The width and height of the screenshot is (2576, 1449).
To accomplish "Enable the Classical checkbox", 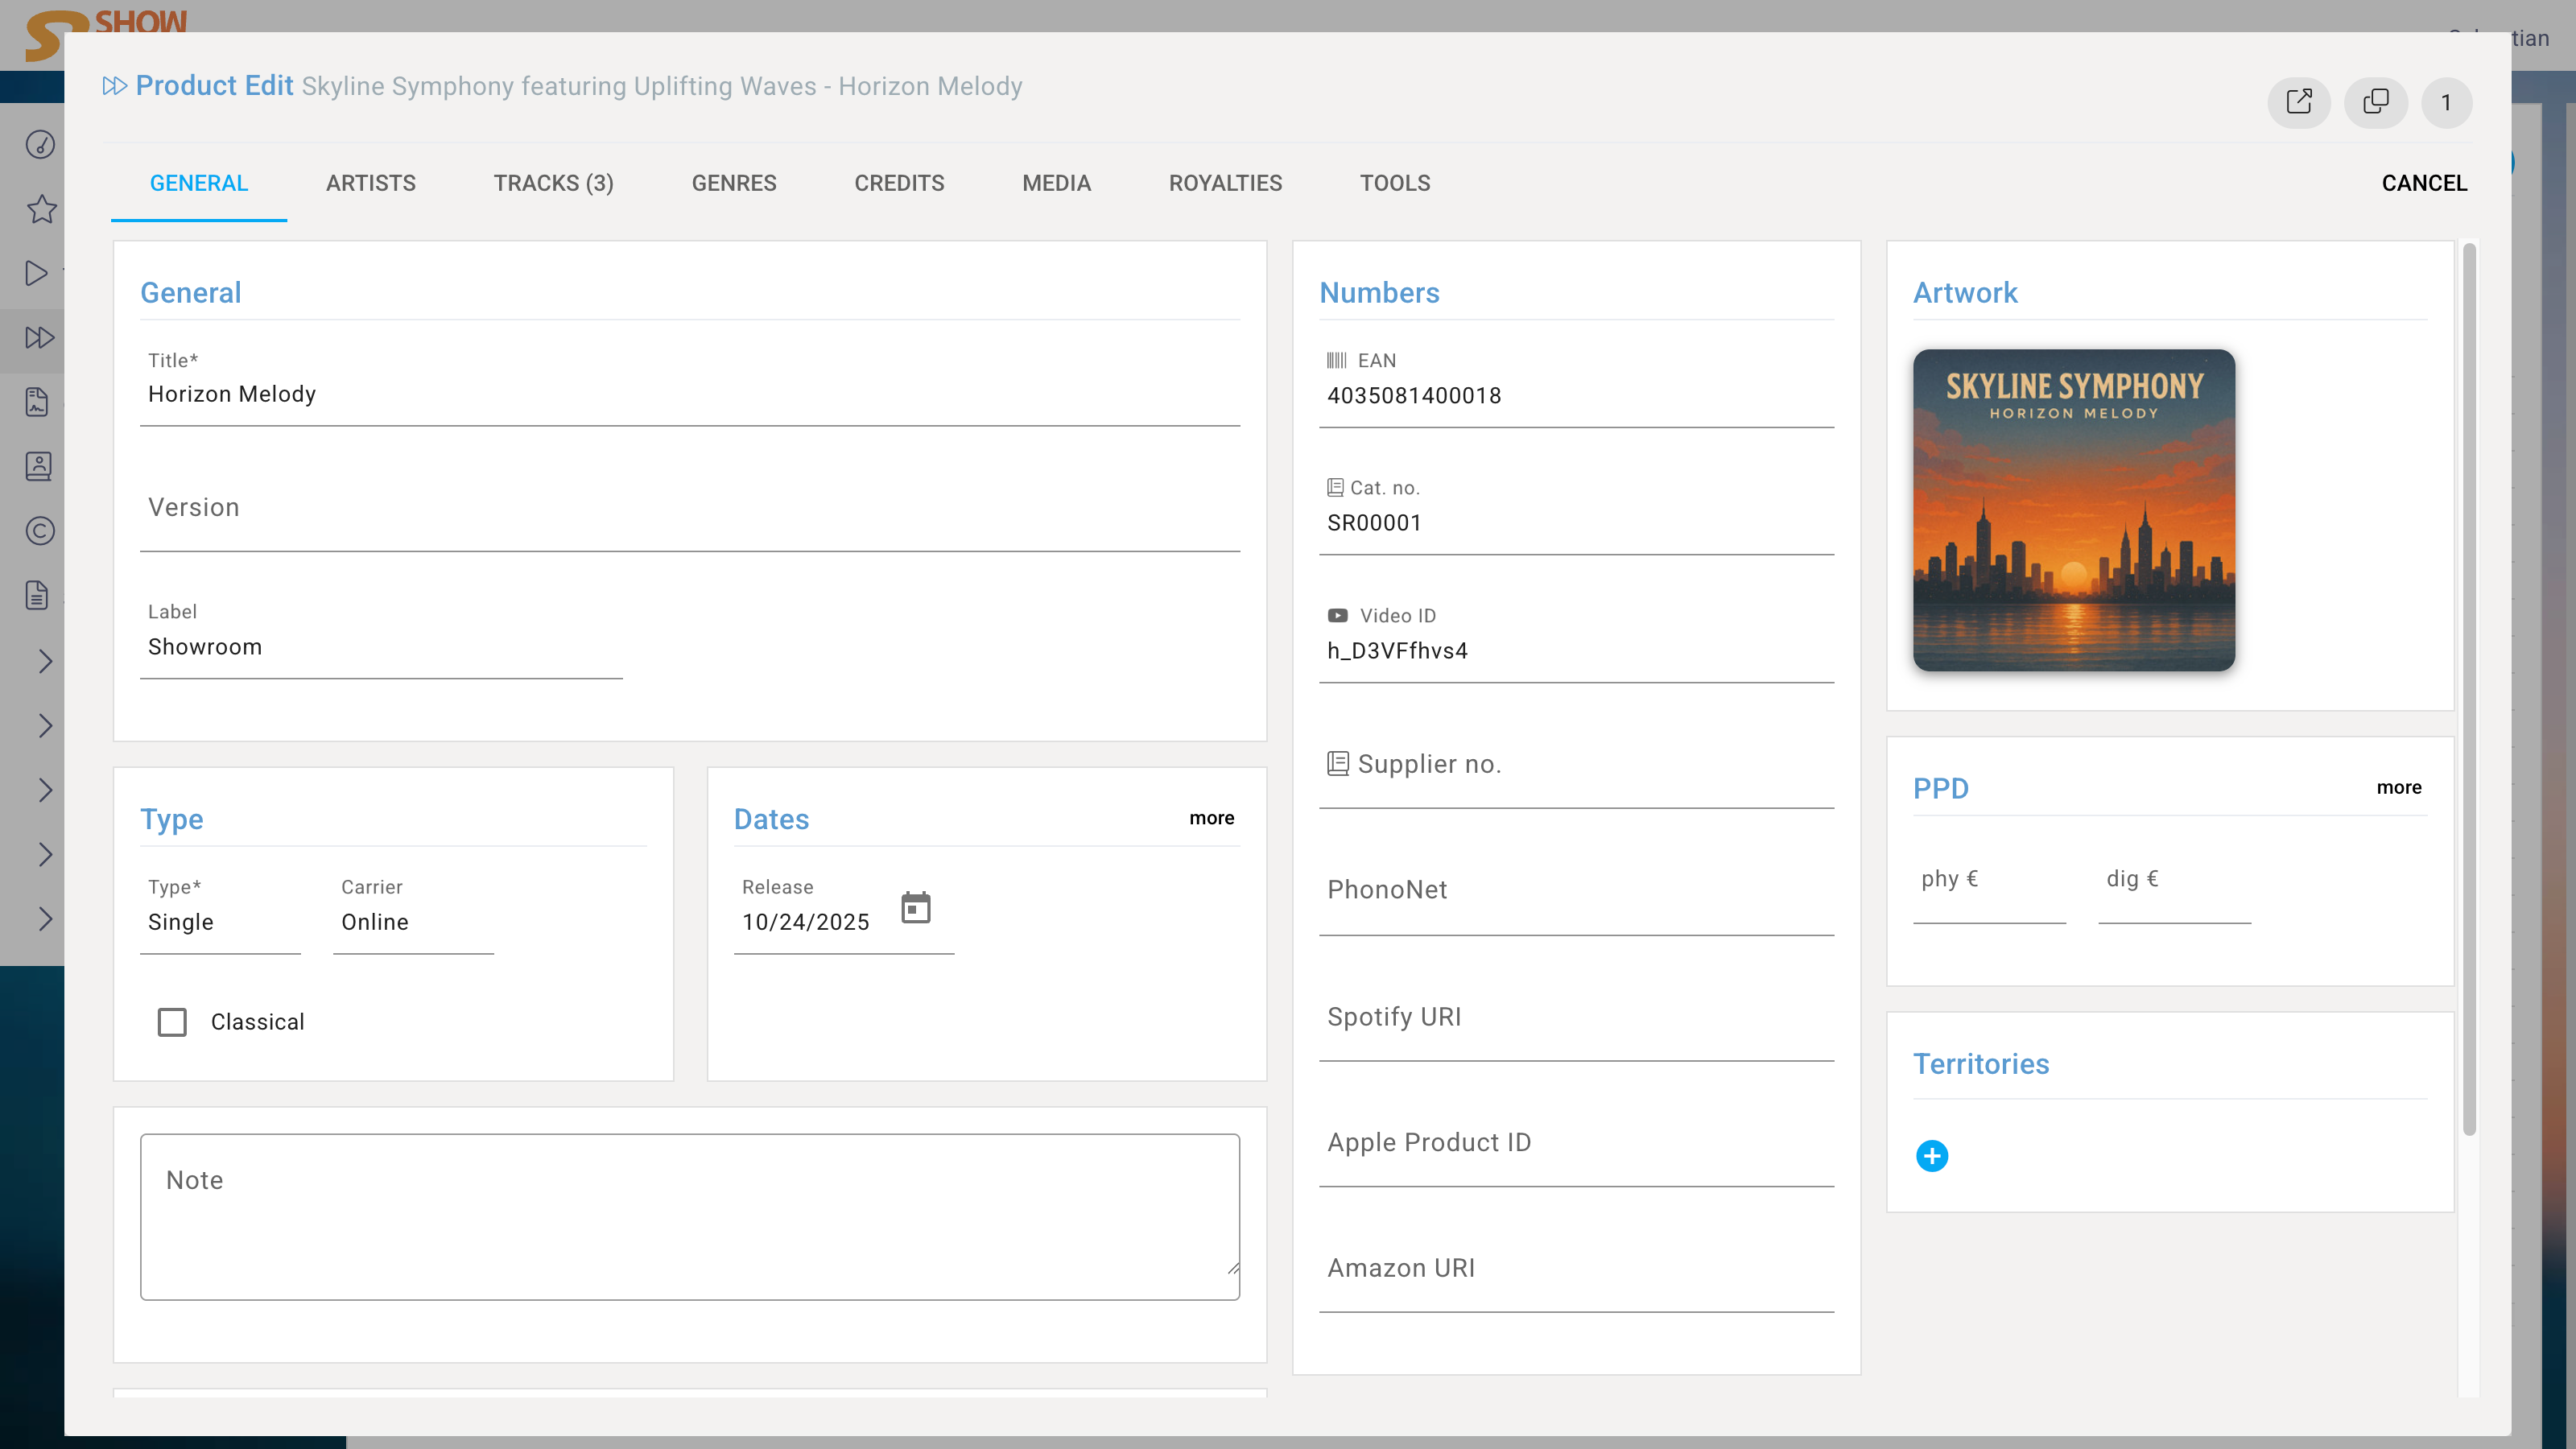I will pos(172,1022).
